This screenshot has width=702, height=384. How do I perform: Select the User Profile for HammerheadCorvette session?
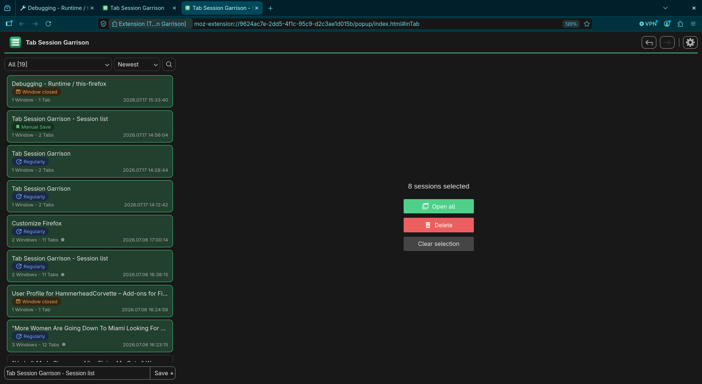[x=90, y=301]
